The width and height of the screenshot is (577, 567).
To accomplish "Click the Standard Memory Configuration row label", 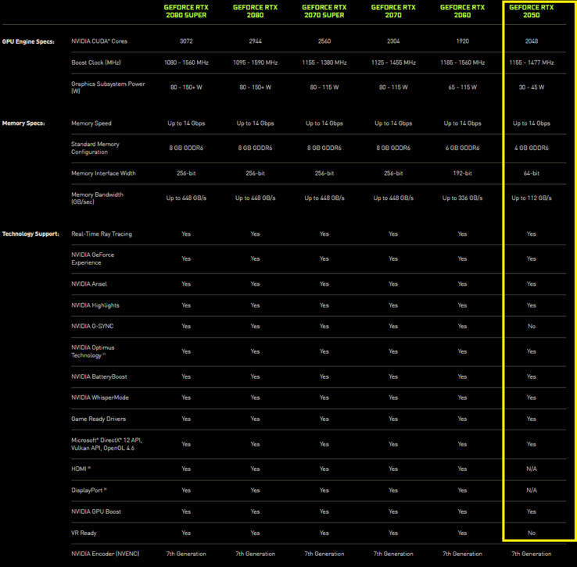I will pos(95,148).
